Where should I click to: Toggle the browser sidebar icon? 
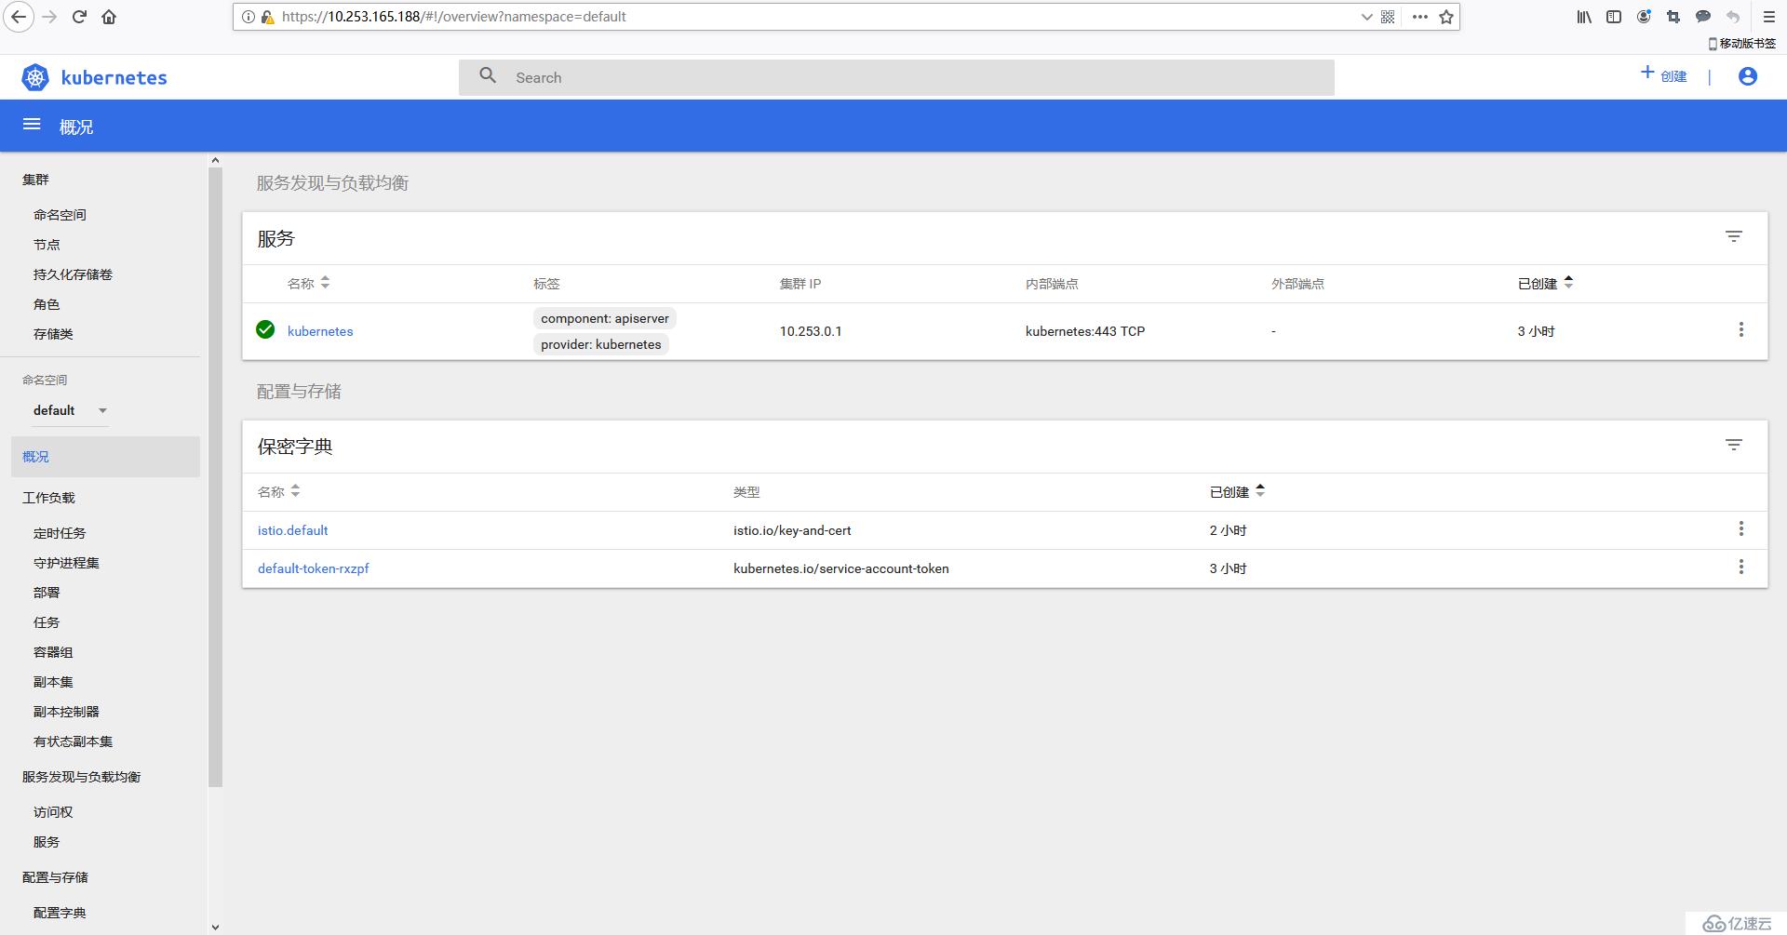click(x=1614, y=17)
